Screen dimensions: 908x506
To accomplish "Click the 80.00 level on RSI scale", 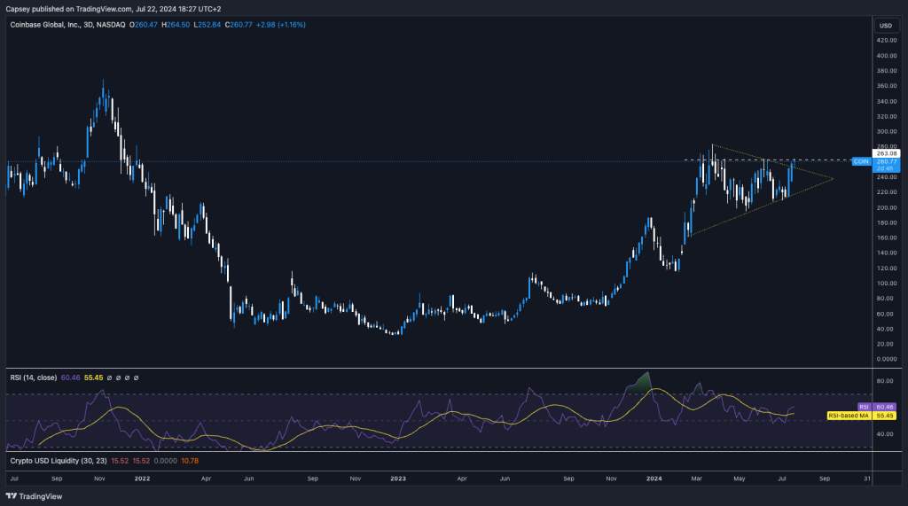I will tap(883, 381).
